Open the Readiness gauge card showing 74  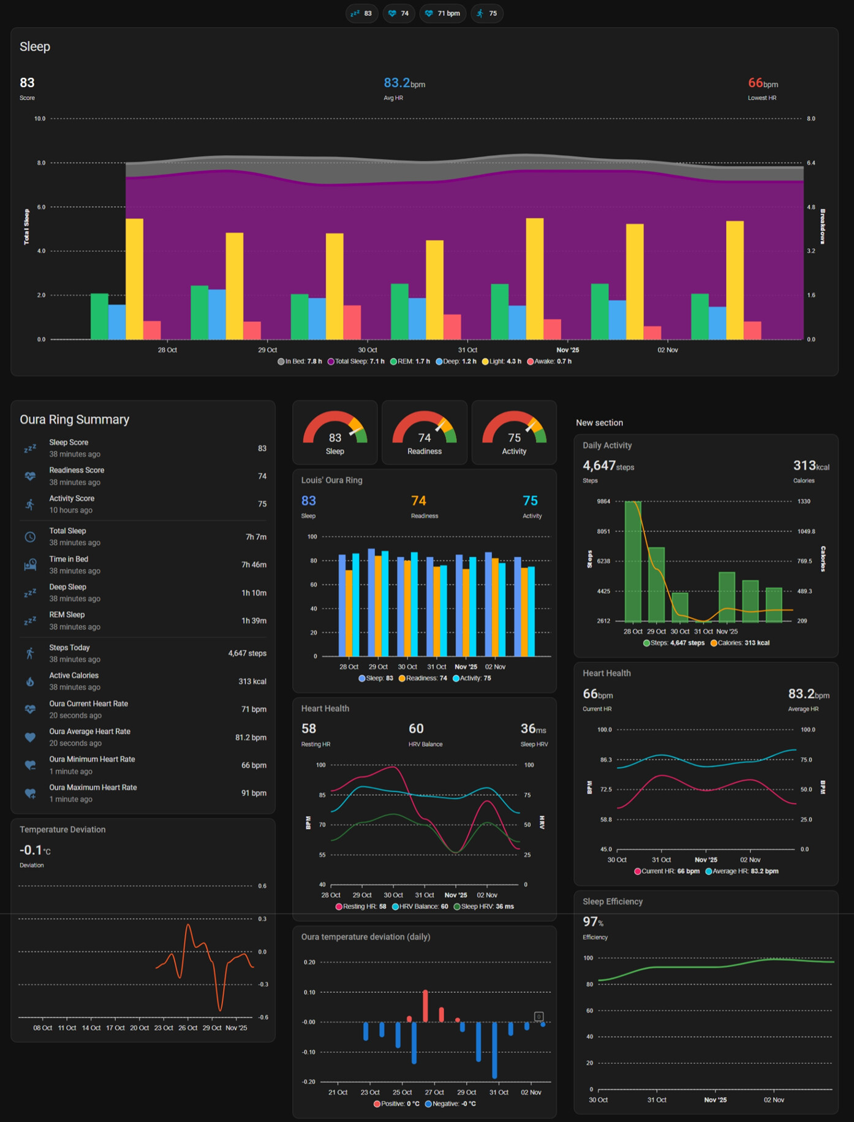point(425,433)
